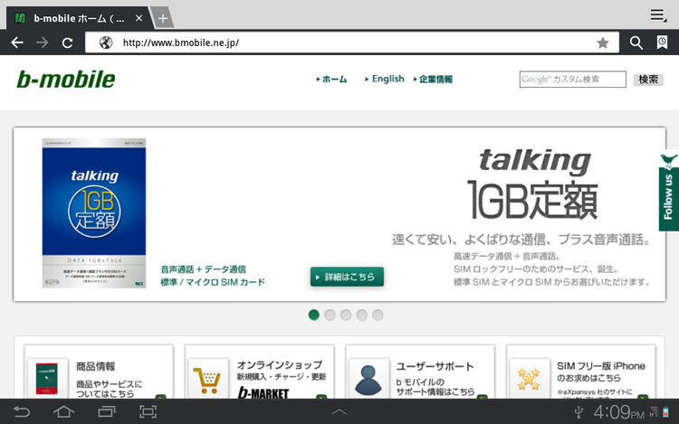Viewport: 679px width, 424px height.
Task: Tap Android back button in system bar
Action: 21,411
